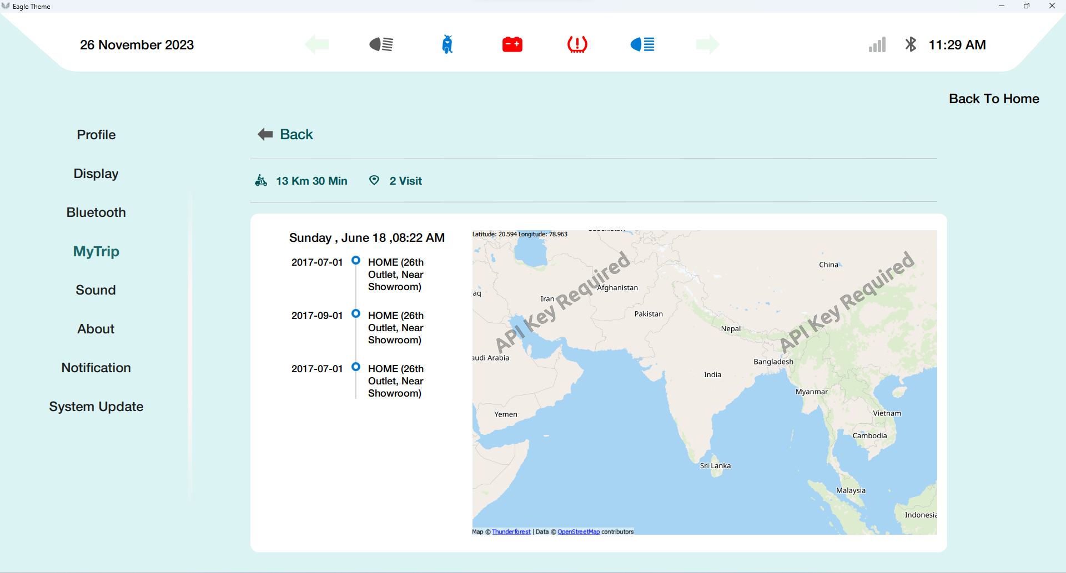
Task: Select the MyTrip section
Action: 96,251
